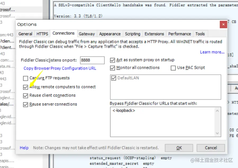
Task: Toggle Allow remote computers to connect
Action: click(x=25, y=87)
